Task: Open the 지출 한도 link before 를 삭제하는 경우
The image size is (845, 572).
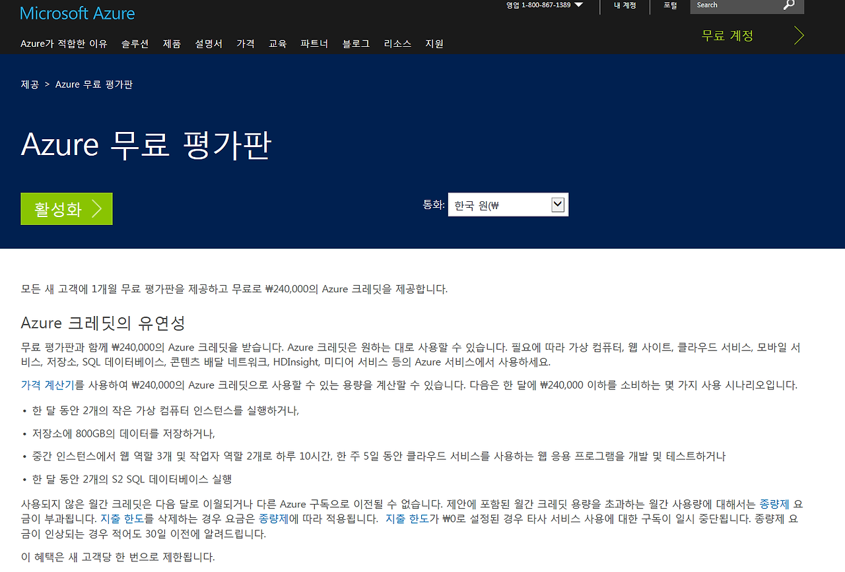Action: tap(122, 519)
